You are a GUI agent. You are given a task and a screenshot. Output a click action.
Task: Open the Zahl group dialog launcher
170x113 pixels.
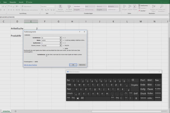[54, 14]
